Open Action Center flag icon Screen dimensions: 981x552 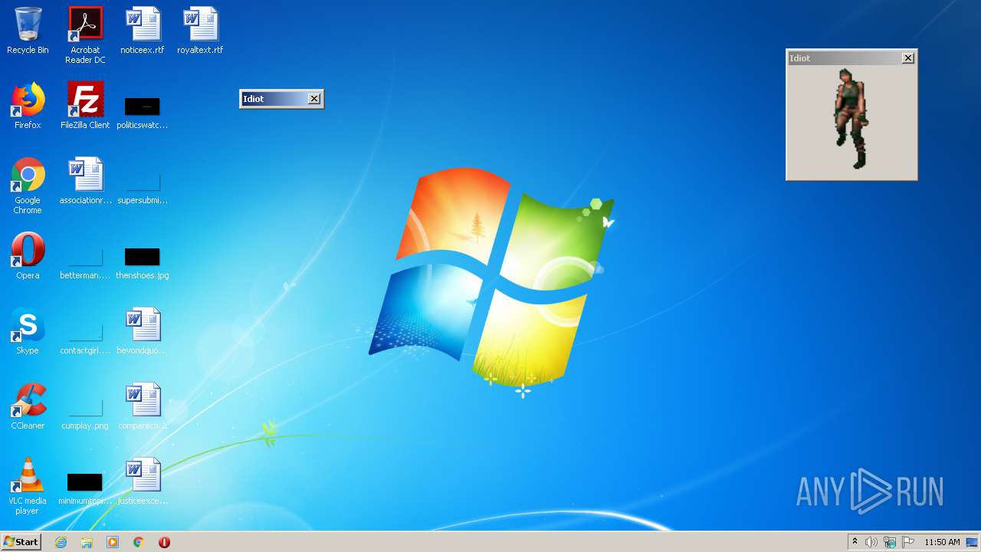tap(908, 542)
